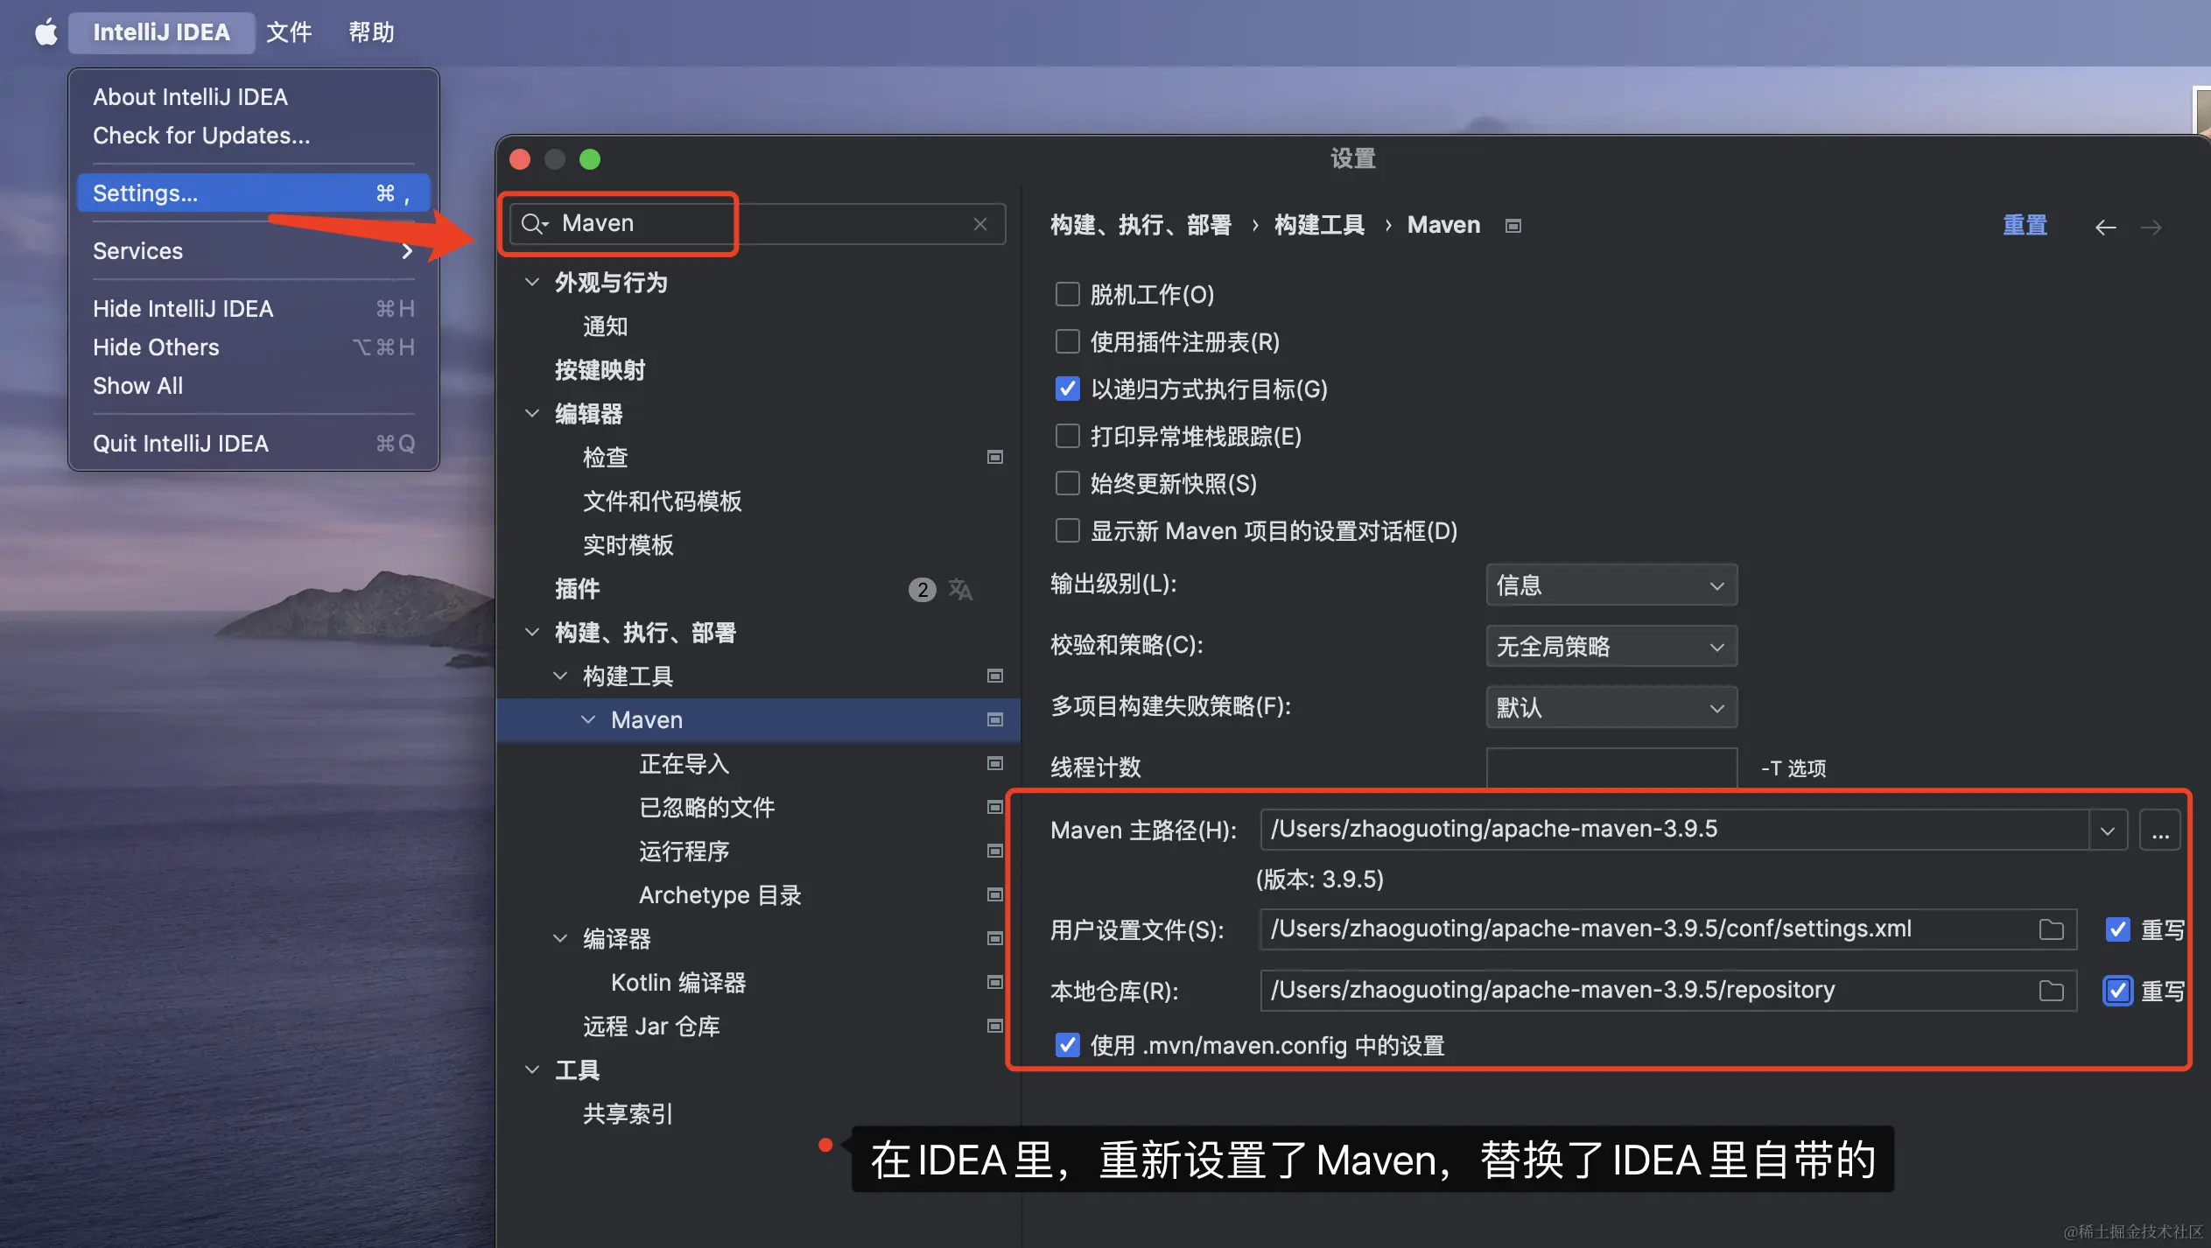
Task: Click the ... browse button for Maven 主路径
Action: coord(2159,830)
